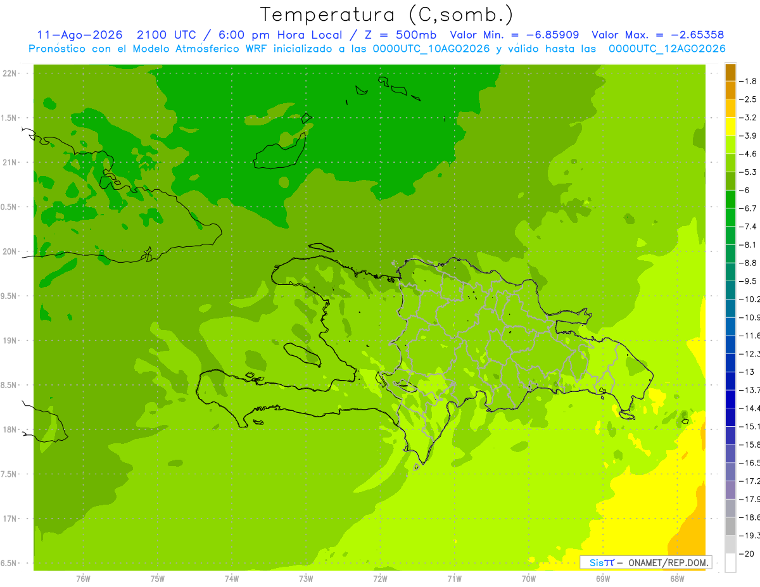Click the brown-orange legend swatch above -1.8
This screenshot has height=587, width=760.
click(730, 72)
